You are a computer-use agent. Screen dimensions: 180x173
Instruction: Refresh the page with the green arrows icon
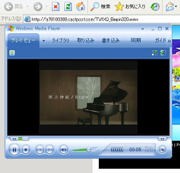point(68,7)
